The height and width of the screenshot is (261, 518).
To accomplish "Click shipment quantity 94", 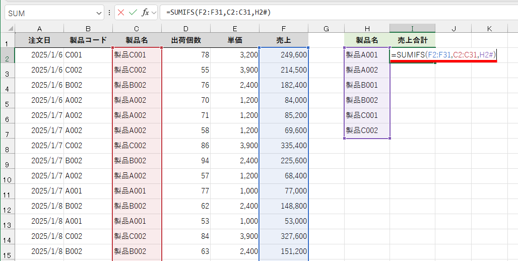I will pyautogui.click(x=186, y=161).
